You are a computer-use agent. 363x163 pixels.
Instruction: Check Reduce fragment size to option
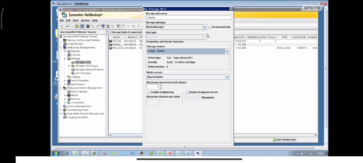[187, 92]
